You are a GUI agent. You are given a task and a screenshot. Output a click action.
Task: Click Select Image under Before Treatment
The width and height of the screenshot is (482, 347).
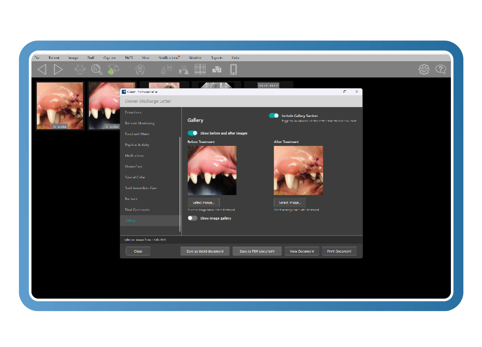point(203,203)
